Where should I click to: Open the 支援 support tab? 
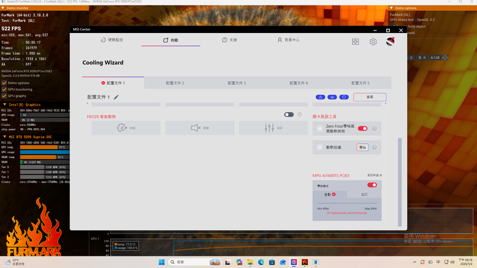point(229,40)
